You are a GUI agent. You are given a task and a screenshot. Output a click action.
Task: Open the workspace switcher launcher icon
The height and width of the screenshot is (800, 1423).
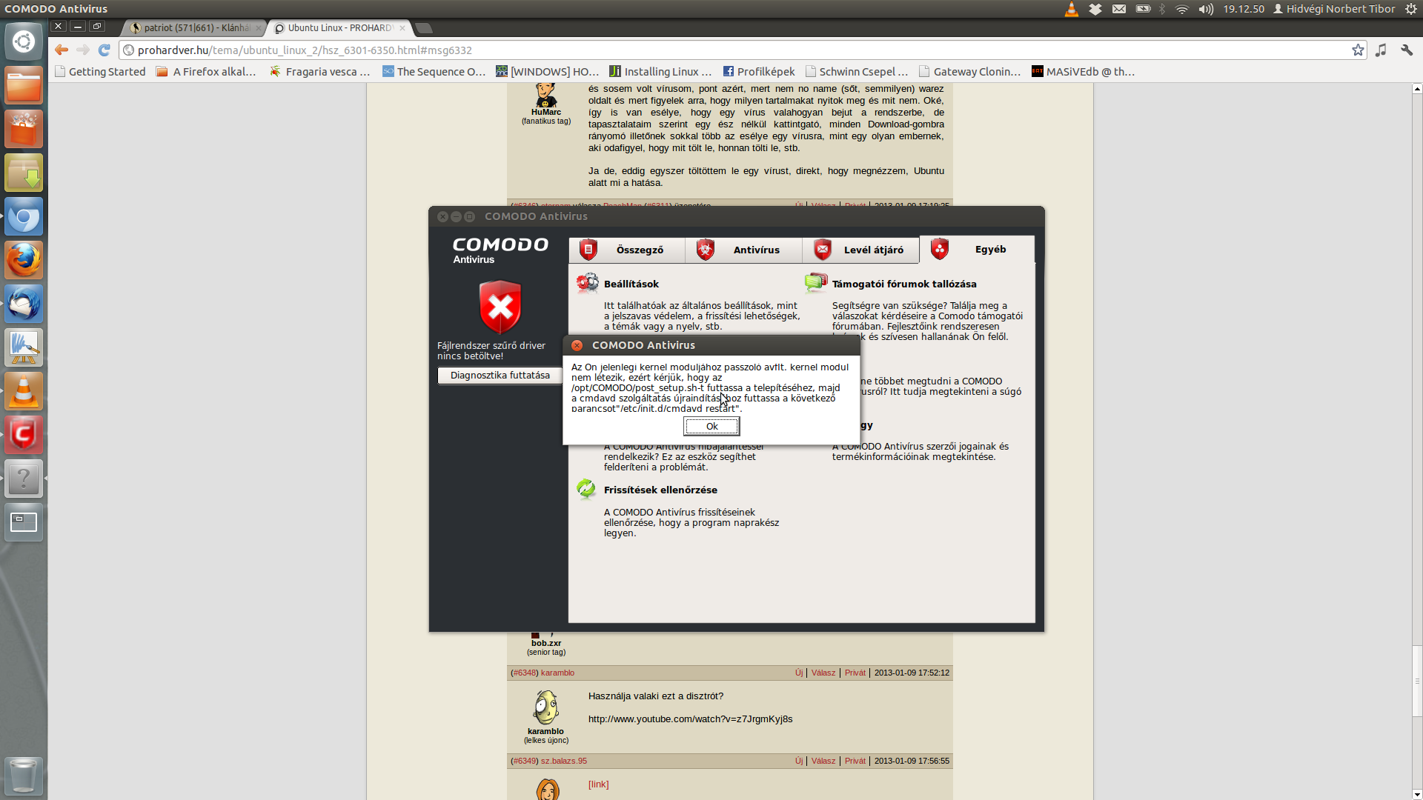pos(24,523)
